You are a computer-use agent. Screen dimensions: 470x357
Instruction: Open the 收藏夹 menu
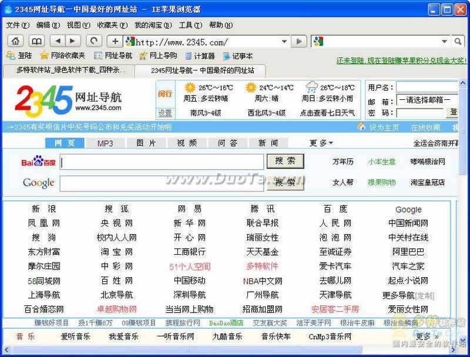[x=112, y=25]
